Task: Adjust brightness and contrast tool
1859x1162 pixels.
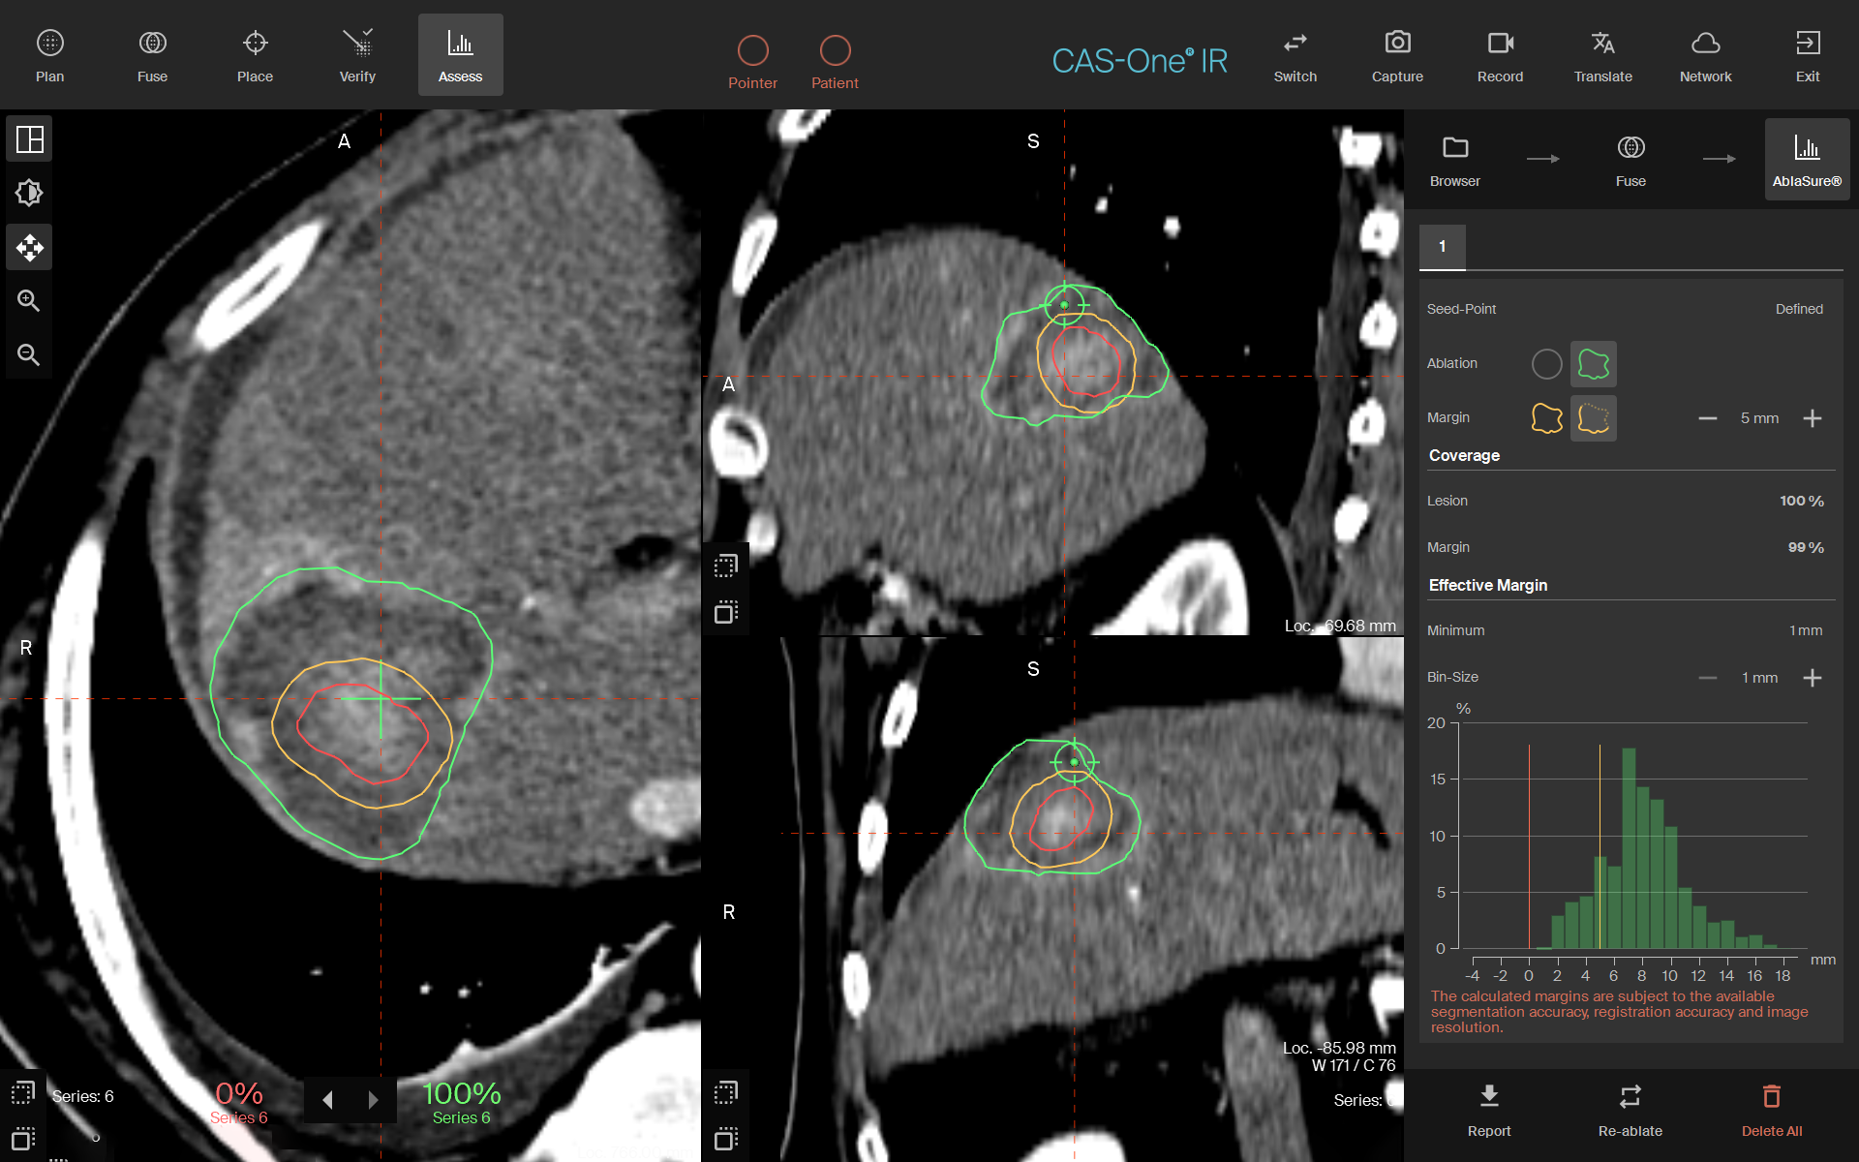Action: pos(30,194)
